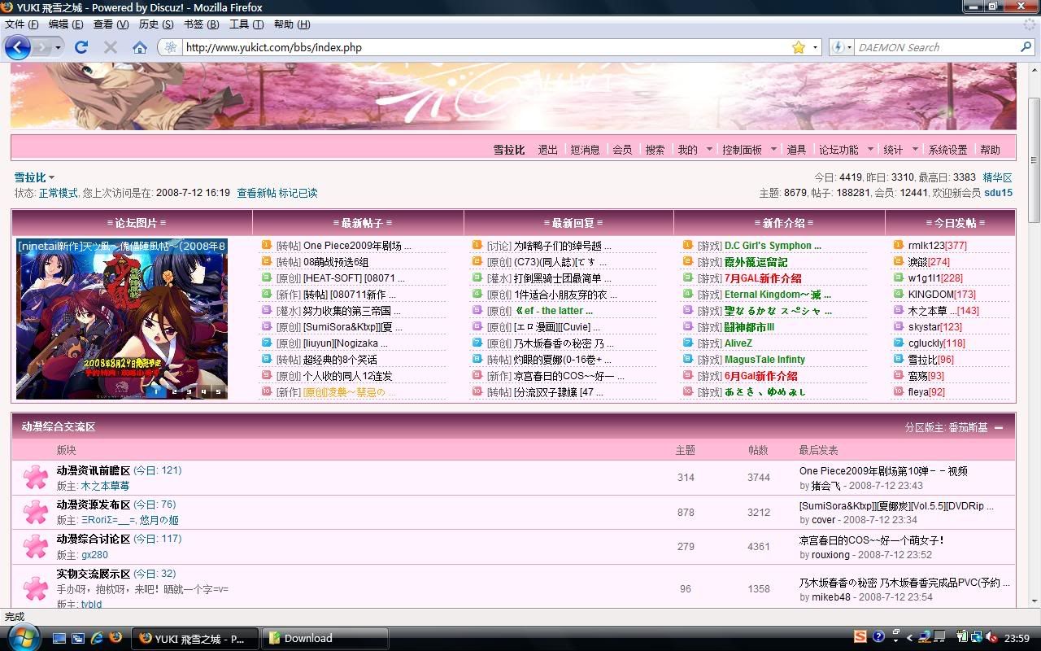Screen dimensions: 1041x651
Task: Open the browser Home page icon
Action: point(140,47)
